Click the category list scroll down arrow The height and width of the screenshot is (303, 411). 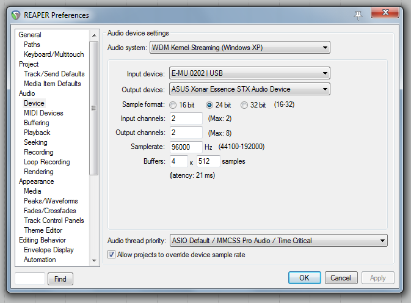click(94, 260)
